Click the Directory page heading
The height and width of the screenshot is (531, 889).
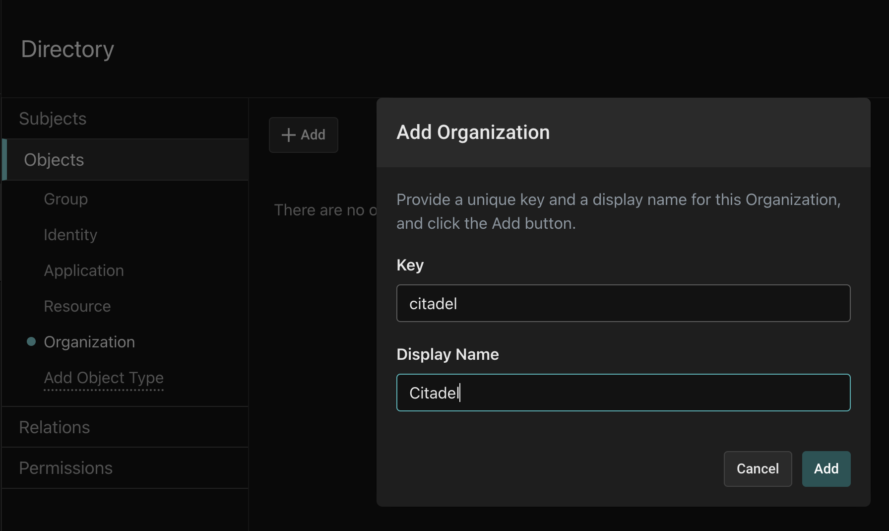(x=67, y=49)
